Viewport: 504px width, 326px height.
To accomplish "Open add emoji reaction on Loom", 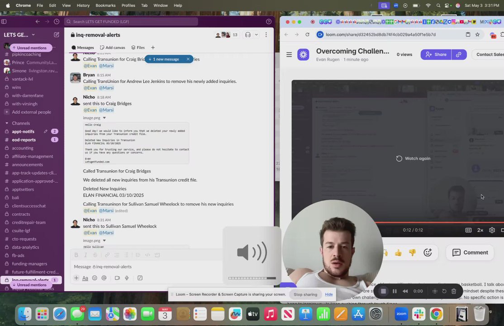I will [428, 253].
